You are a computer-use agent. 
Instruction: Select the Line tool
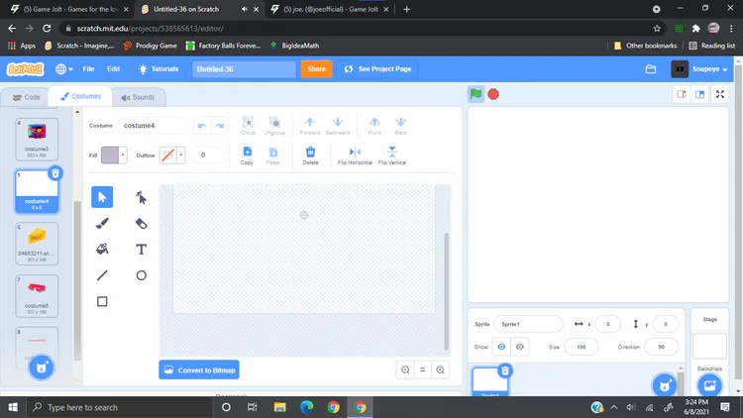click(x=102, y=275)
